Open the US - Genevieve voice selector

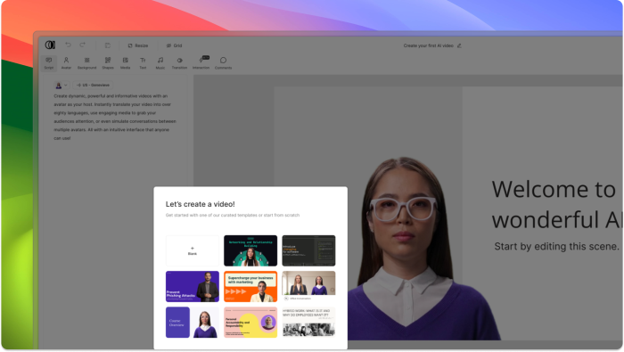click(x=93, y=86)
